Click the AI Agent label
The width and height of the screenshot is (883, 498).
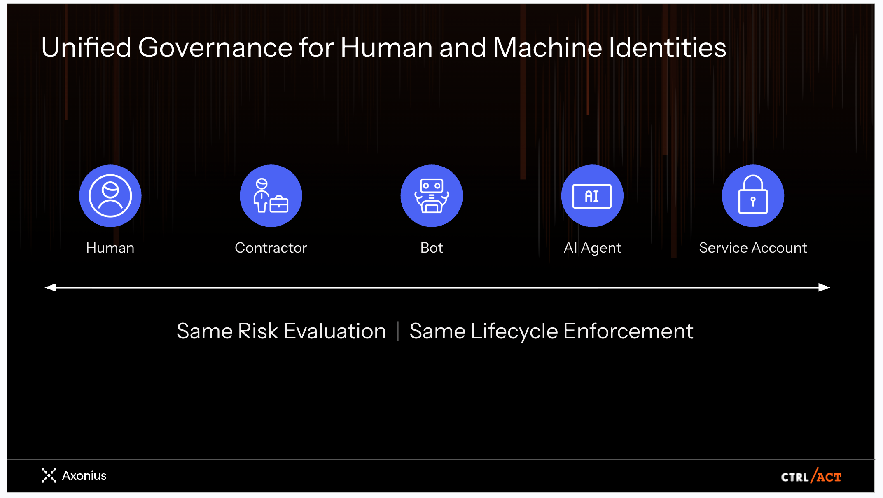592,248
